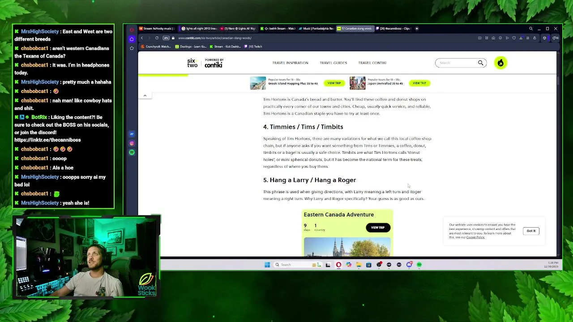
Task: Open Stream Kick Dashboard bookmark
Action: coord(225,47)
